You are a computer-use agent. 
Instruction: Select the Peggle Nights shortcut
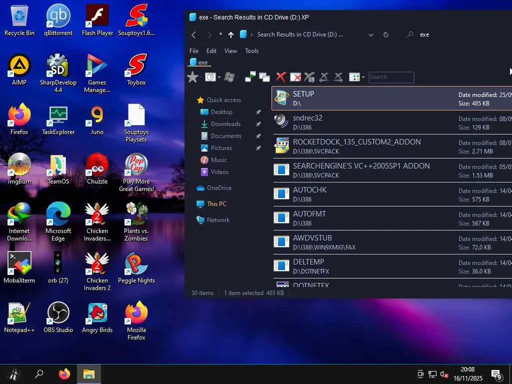[x=136, y=268]
